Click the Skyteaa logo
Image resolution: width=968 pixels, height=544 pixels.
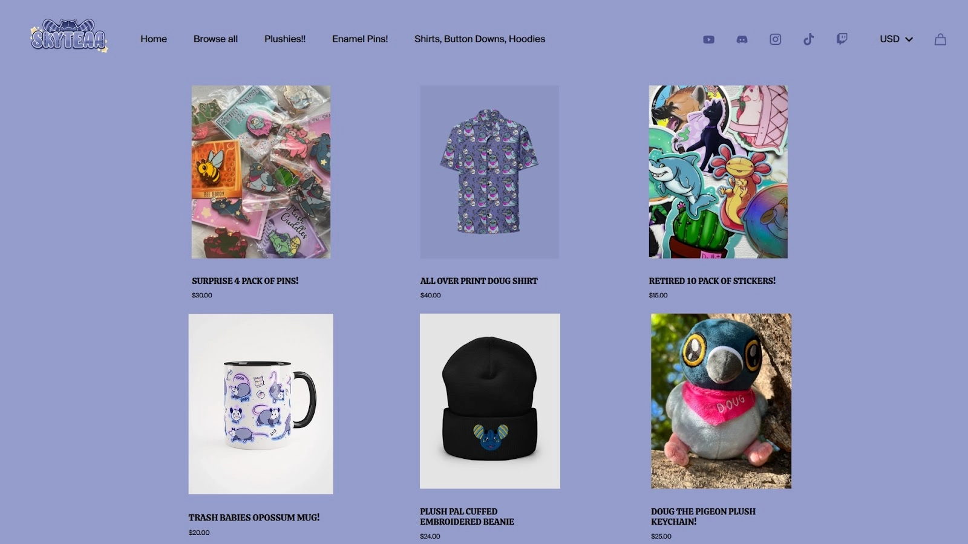click(x=69, y=36)
